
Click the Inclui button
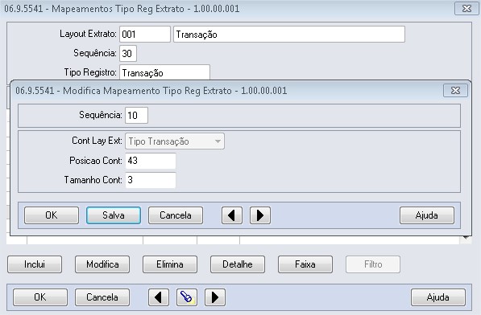pyautogui.click(x=35, y=264)
